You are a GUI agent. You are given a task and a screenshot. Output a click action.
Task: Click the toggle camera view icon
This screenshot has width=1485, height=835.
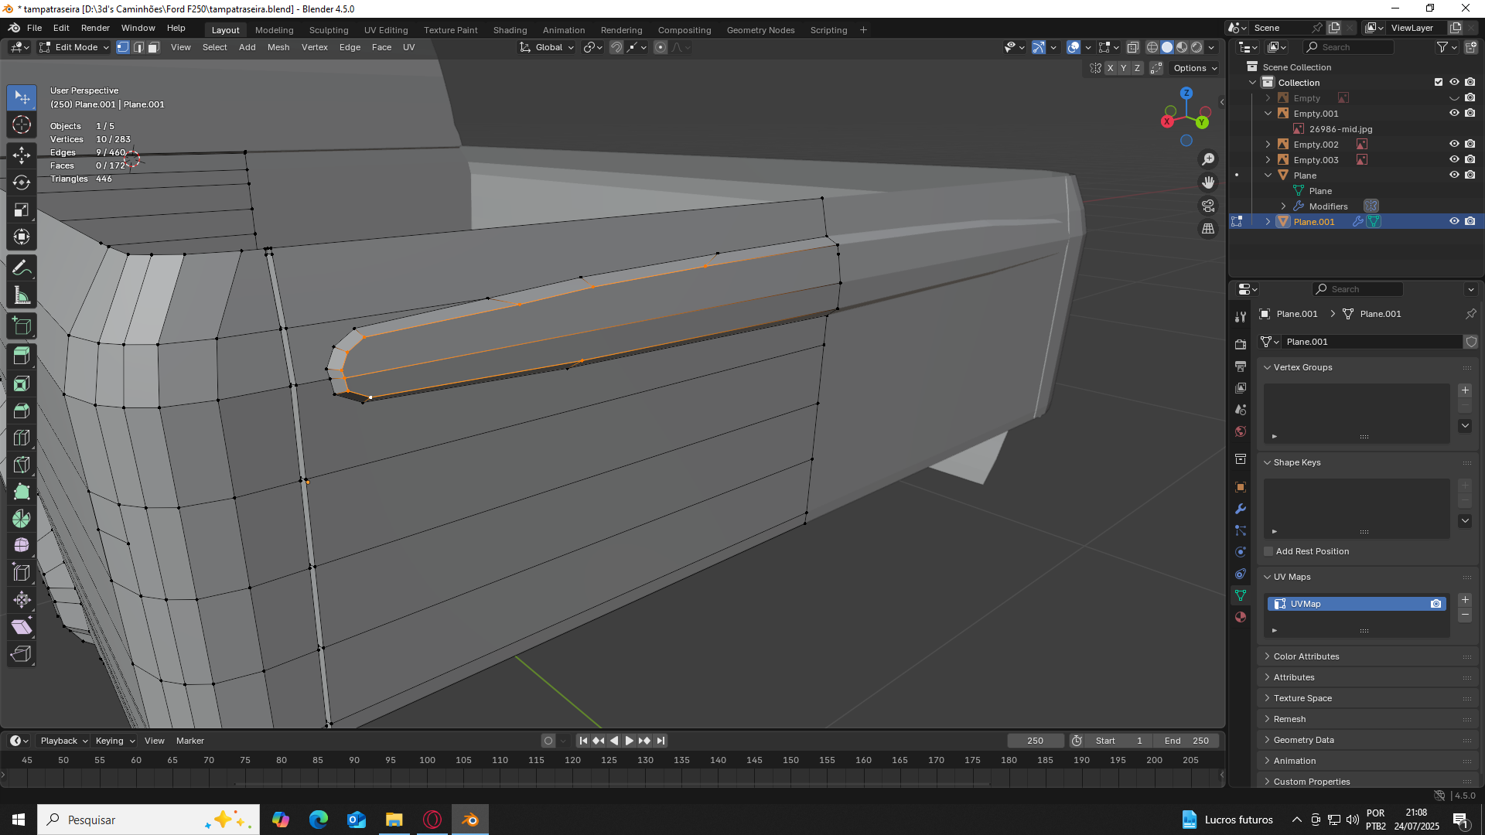point(1207,206)
